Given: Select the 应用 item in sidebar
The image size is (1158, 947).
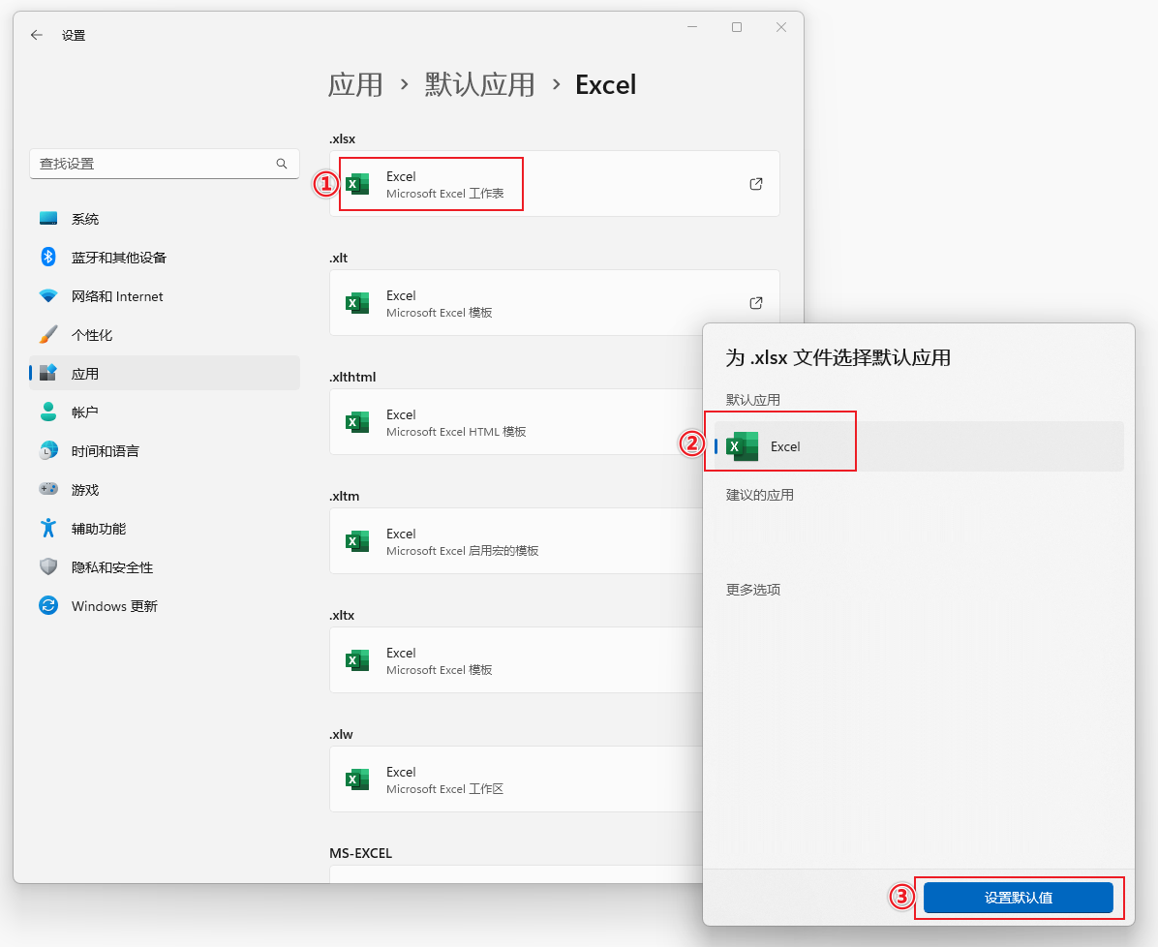Looking at the screenshot, I should point(85,374).
